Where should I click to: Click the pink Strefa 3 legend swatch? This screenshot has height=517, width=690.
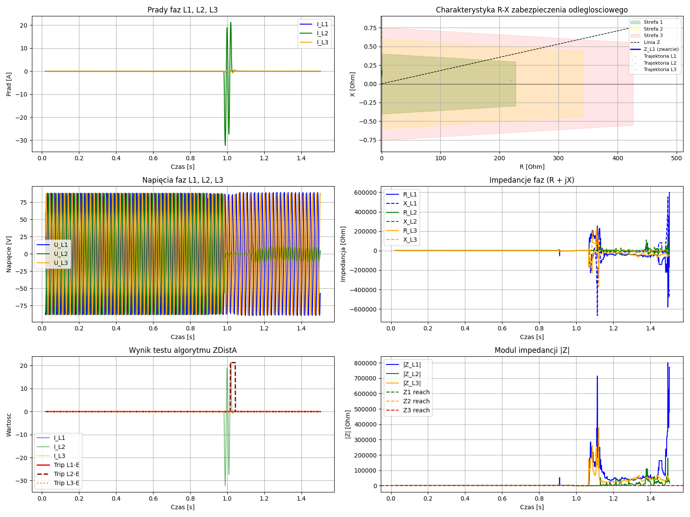click(635, 36)
